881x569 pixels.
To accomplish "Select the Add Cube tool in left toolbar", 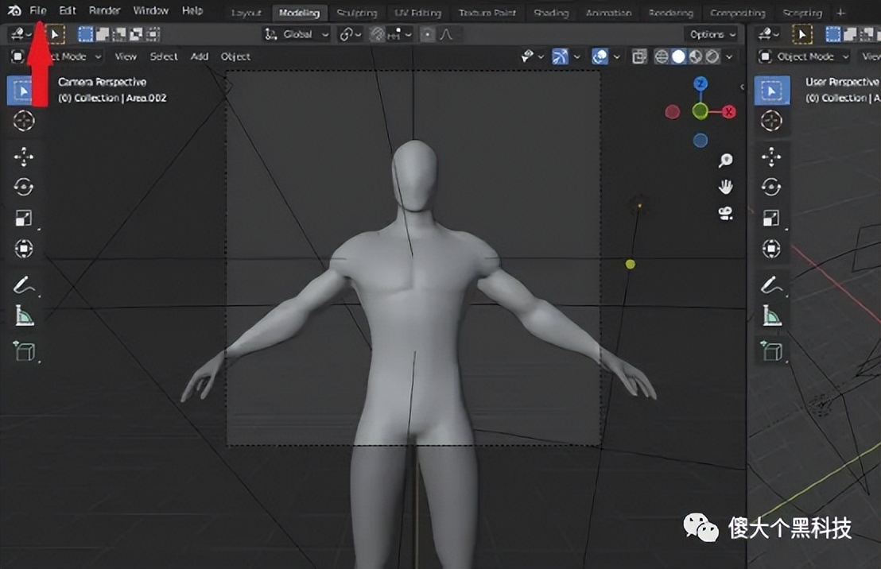I will tap(24, 350).
